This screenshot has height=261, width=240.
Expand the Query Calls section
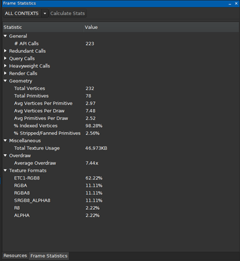coord(5,58)
